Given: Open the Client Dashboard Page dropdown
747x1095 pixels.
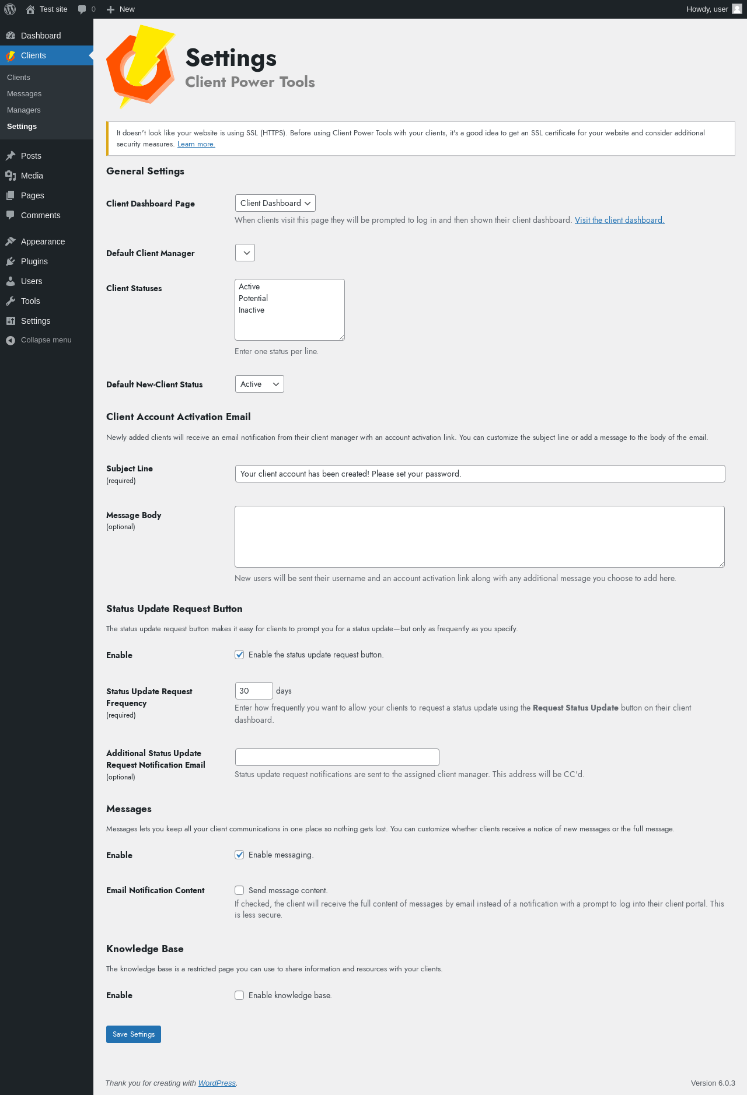Looking at the screenshot, I should click(x=275, y=203).
